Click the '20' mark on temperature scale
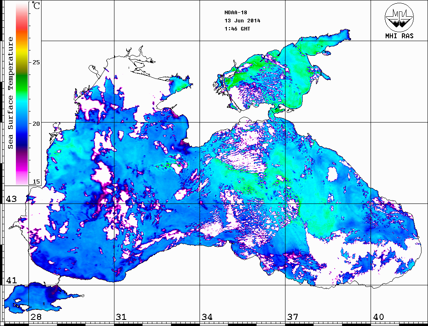This screenshot has height=326, width=428. (x=36, y=124)
